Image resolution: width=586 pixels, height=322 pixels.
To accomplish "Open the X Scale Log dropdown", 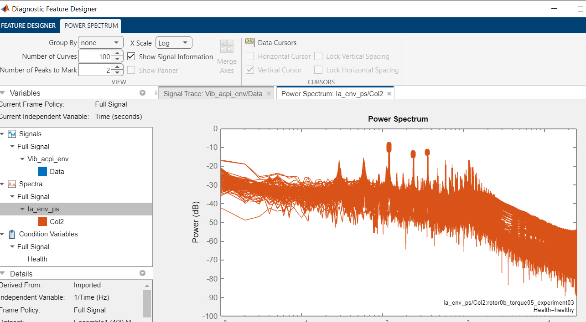I will [174, 43].
